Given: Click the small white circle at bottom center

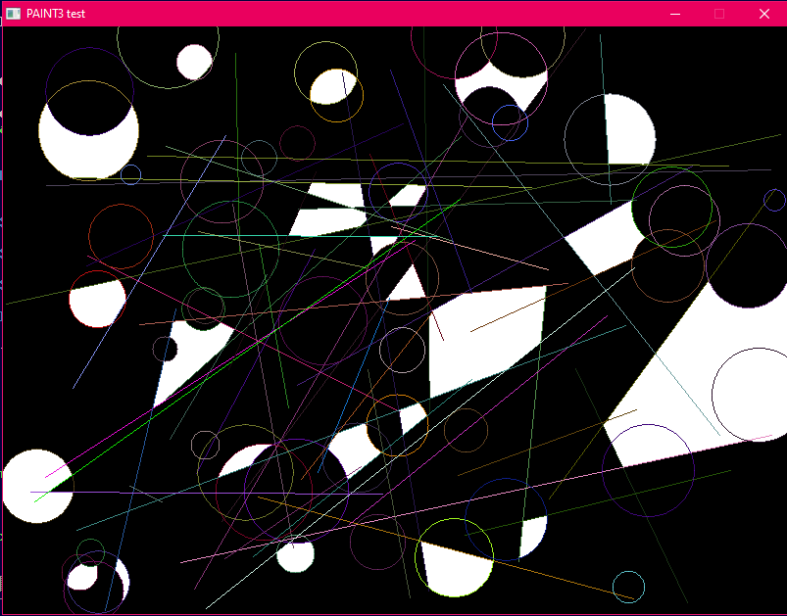Looking at the screenshot, I should 295,555.
